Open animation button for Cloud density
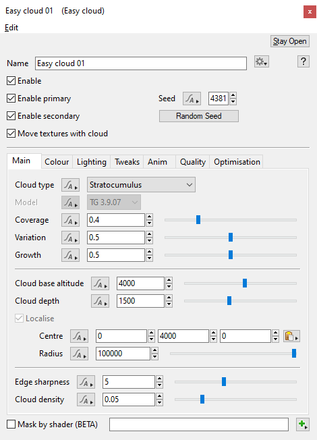The width and height of the screenshot is (317, 440). tap(86, 400)
